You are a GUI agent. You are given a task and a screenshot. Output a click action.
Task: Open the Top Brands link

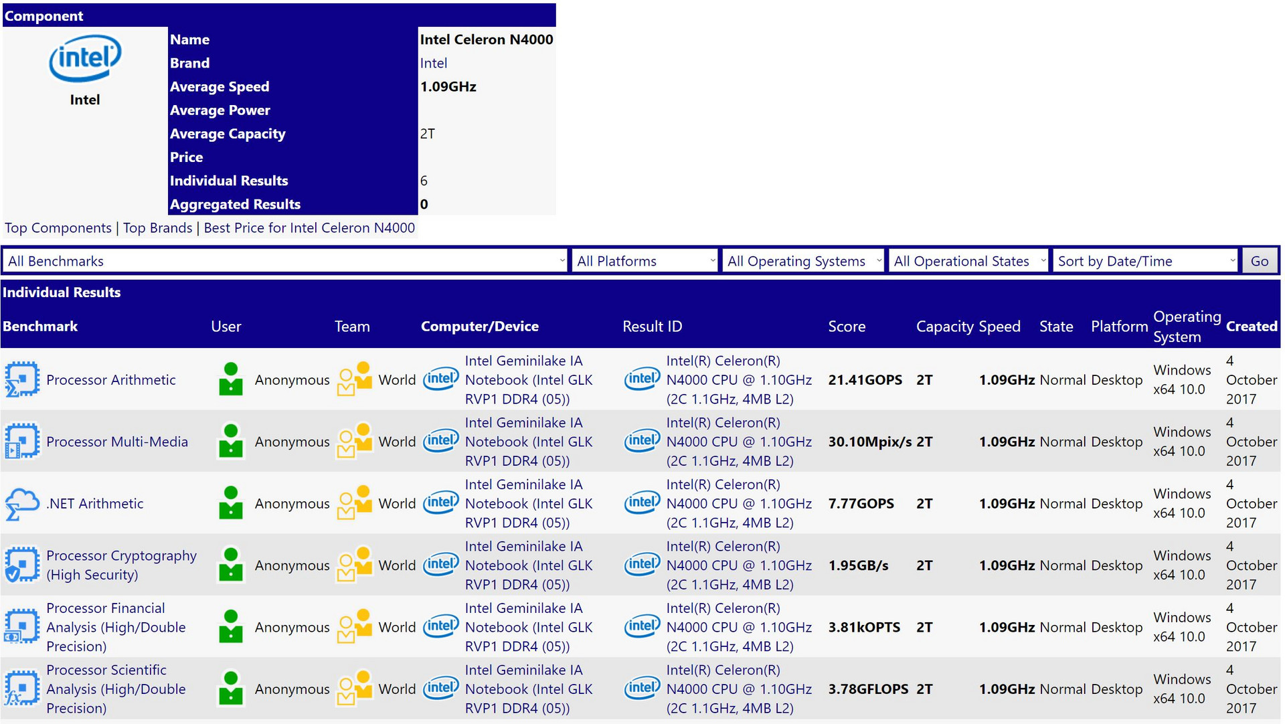158,228
